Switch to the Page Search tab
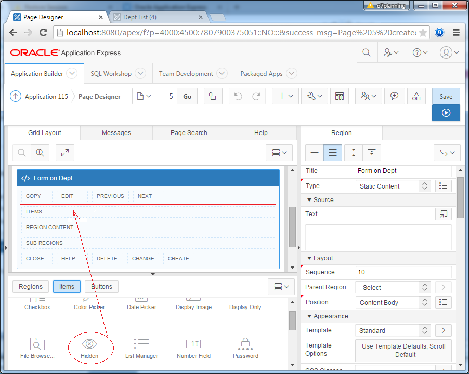 point(189,133)
